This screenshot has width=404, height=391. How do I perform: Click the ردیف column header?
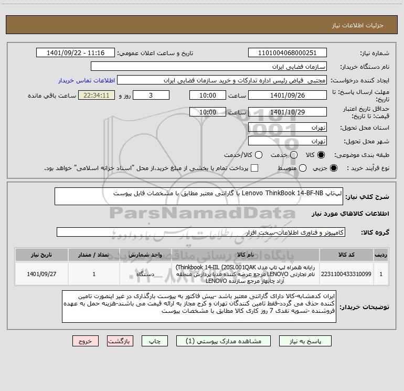tap(381, 255)
